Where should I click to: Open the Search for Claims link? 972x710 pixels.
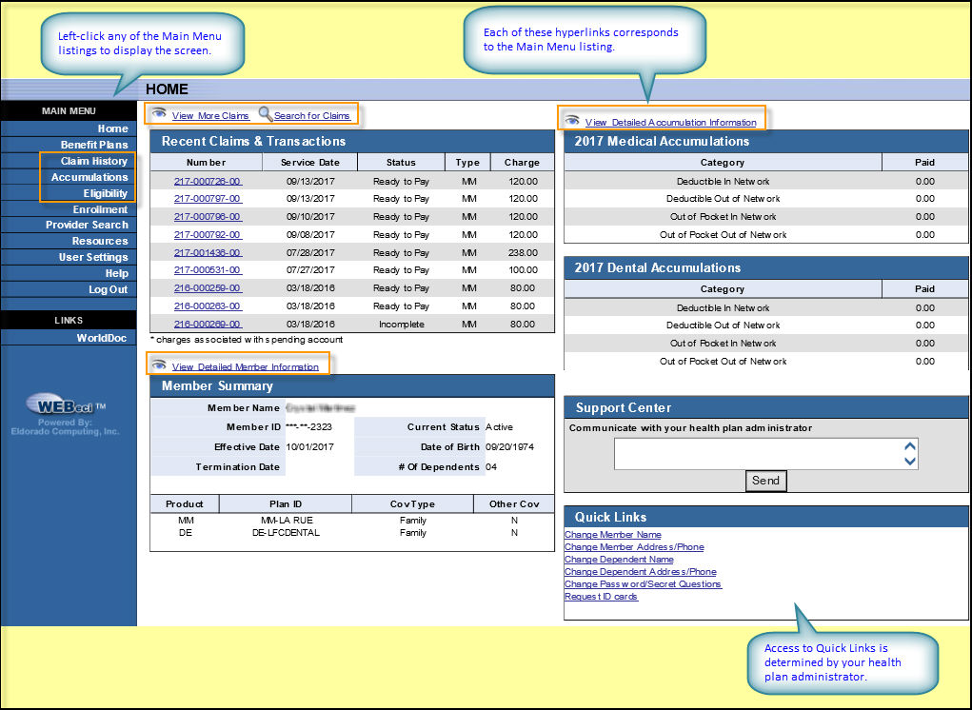[312, 116]
